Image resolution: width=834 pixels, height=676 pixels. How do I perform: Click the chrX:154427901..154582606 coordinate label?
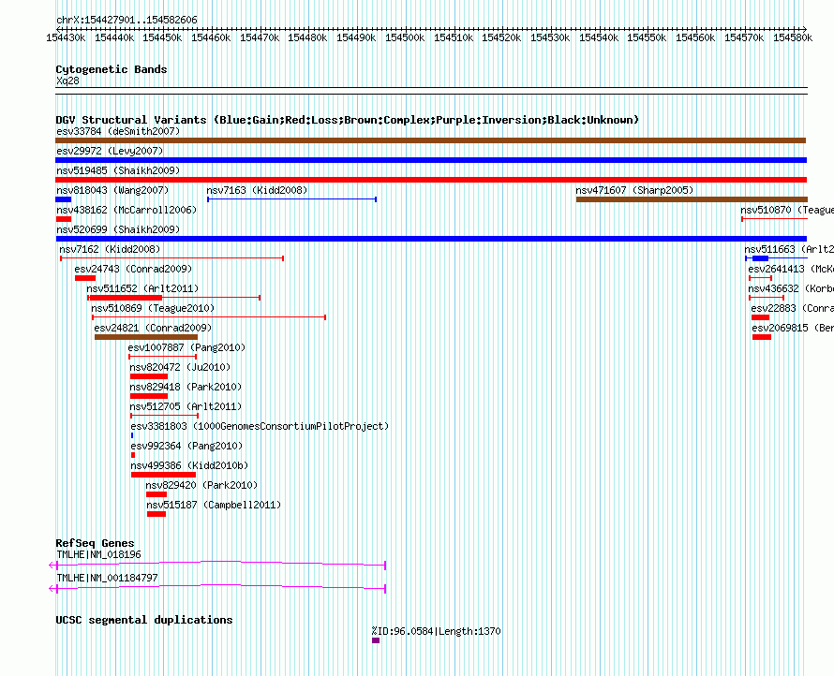(x=127, y=21)
